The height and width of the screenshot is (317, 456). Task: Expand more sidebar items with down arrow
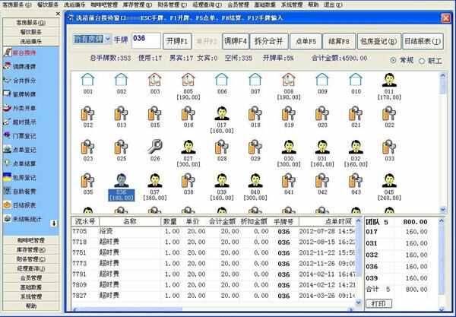coord(54,223)
